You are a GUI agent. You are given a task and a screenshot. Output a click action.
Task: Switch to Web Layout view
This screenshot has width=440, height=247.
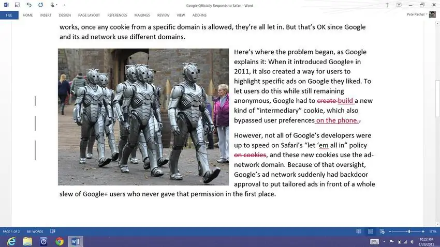[382, 231]
